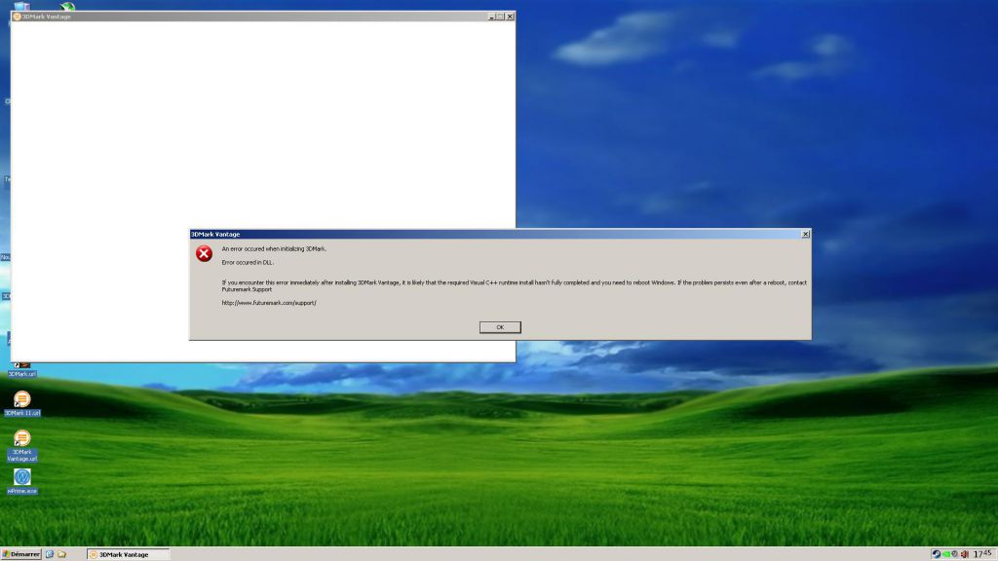Click the futuremark.com/support URL text
Image resolution: width=998 pixels, height=561 pixels.
point(269,303)
